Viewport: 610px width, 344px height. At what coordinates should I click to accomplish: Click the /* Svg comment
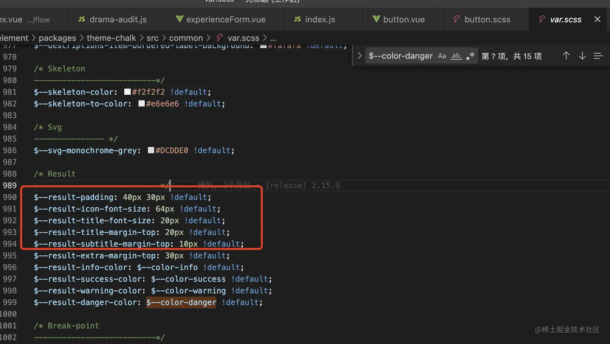click(x=48, y=127)
